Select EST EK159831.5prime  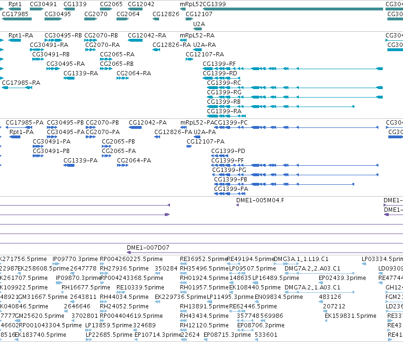pyautogui.click(x=350, y=316)
